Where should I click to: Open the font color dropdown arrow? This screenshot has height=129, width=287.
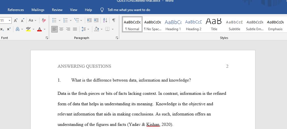pos(45,29)
